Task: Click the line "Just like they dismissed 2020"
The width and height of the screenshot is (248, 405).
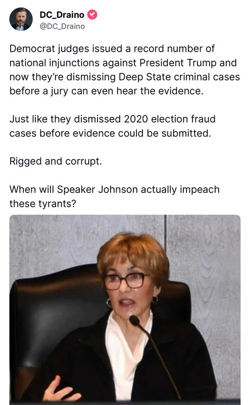Action: (x=113, y=119)
